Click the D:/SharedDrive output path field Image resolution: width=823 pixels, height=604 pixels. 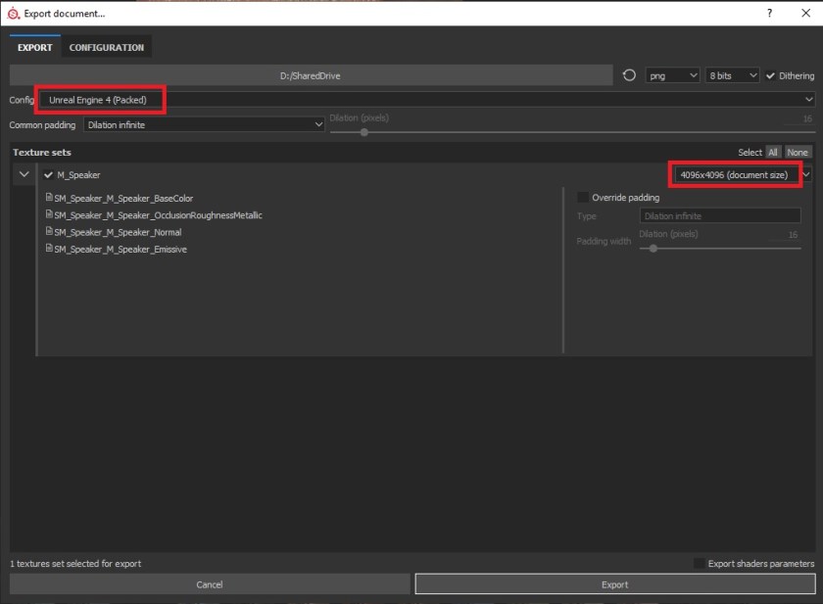click(x=313, y=75)
